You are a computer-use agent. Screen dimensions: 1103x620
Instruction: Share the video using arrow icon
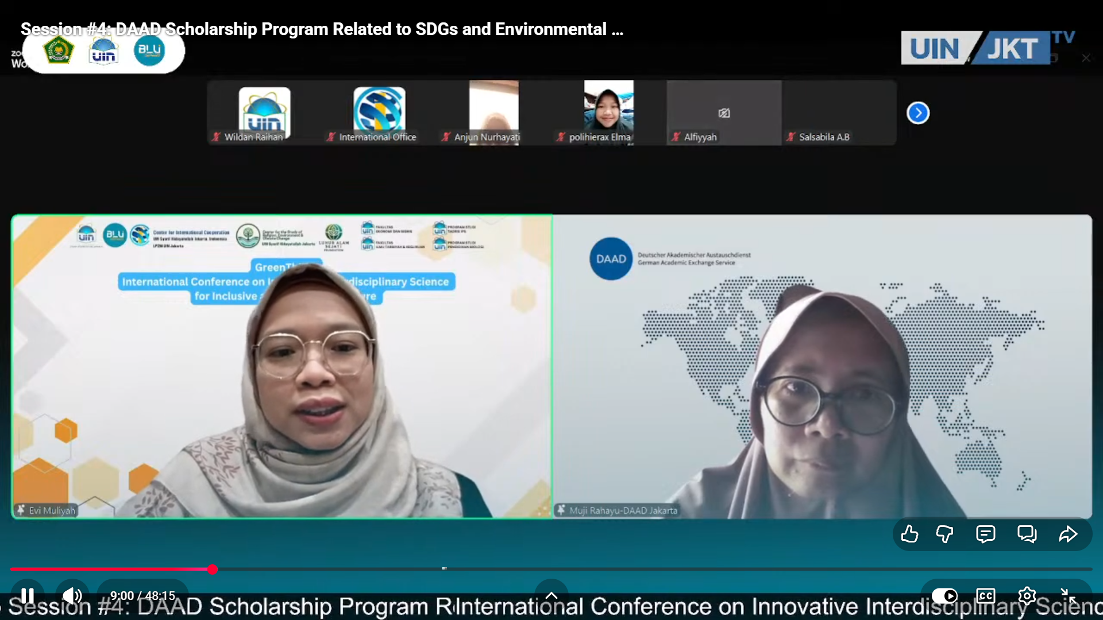[x=1068, y=534]
